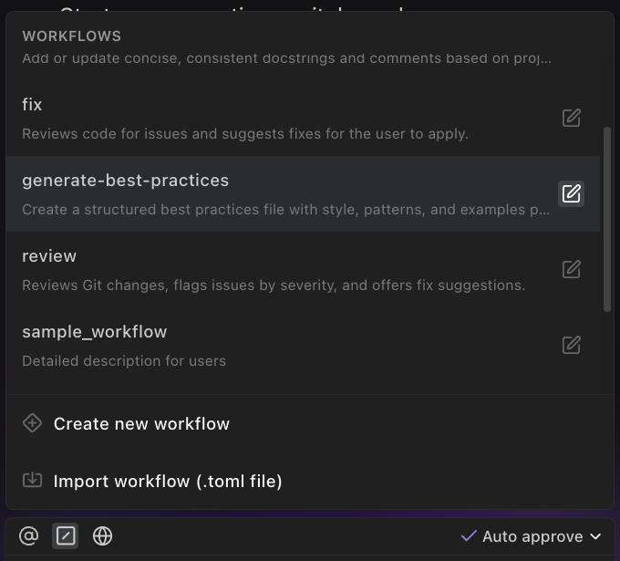Edit the fix workflow

click(x=571, y=118)
